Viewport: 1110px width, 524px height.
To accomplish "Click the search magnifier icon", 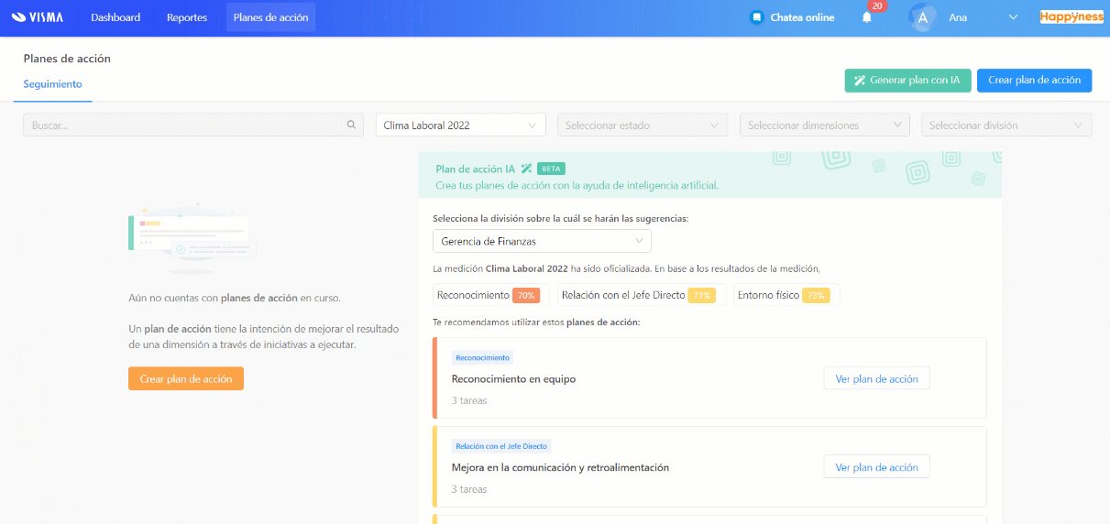I will point(351,126).
